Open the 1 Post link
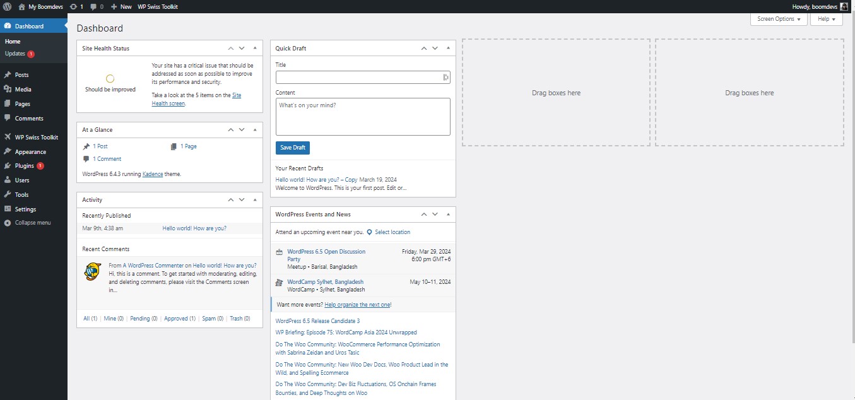The image size is (855, 400). coord(100,146)
